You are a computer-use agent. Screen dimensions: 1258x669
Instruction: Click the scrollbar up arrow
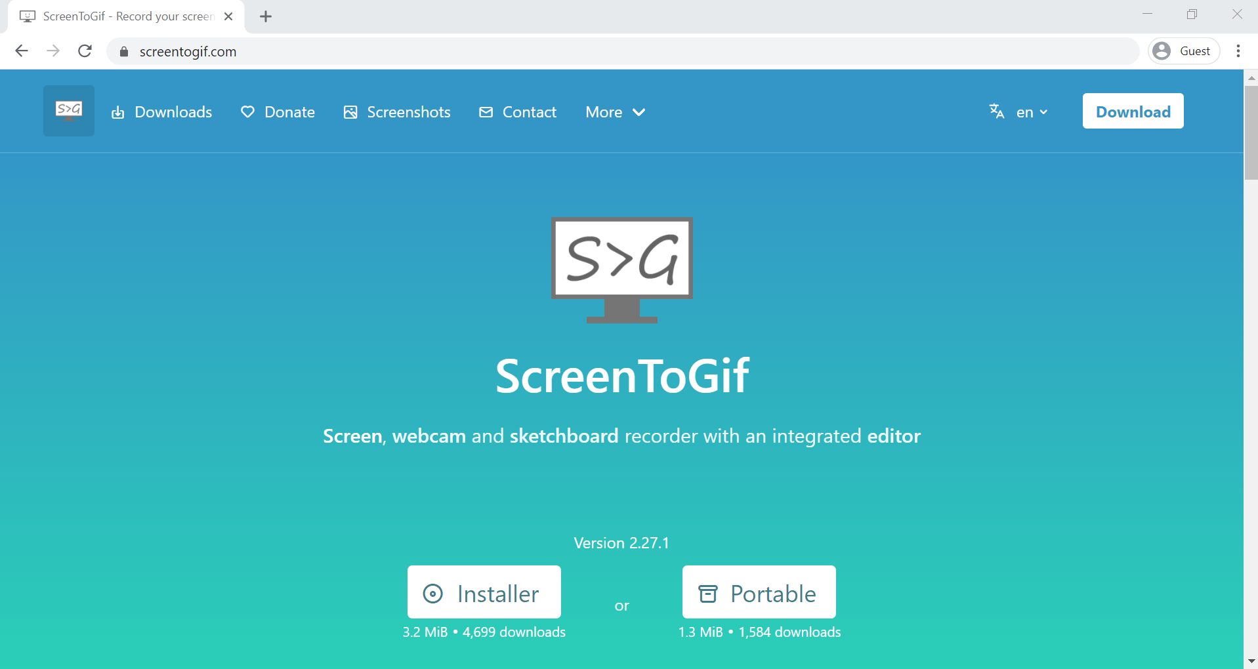coord(1251,77)
